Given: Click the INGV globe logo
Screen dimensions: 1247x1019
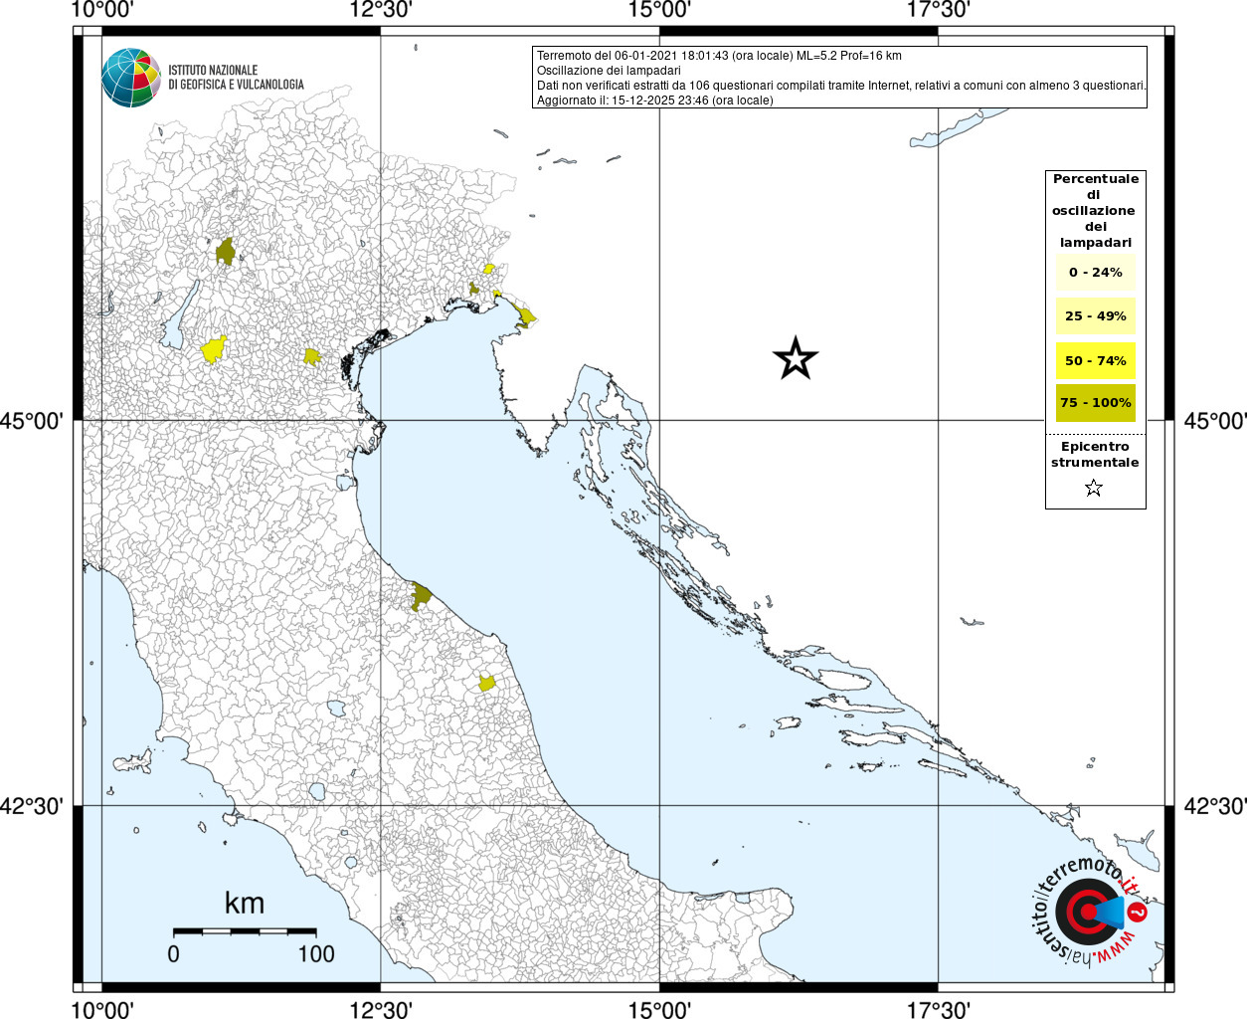Looking at the screenshot, I should (131, 77).
